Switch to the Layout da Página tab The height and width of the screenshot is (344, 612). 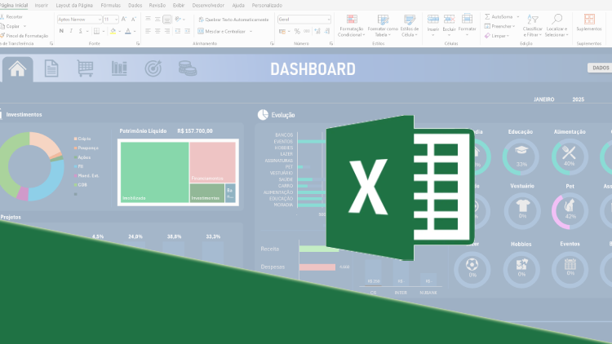click(74, 6)
